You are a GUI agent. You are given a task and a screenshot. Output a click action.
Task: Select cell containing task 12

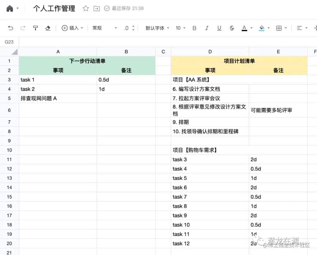pyautogui.click(x=210, y=243)
